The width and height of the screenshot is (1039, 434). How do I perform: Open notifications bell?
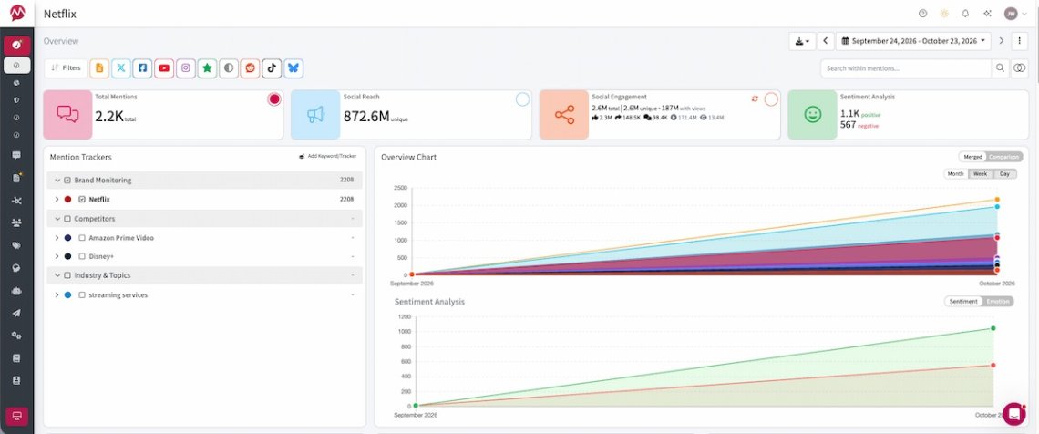click(x=965, y=14)
